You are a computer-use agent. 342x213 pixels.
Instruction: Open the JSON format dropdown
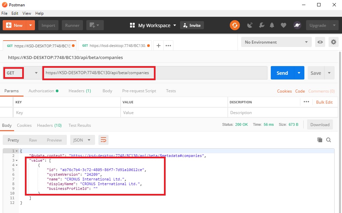point(82,140)
